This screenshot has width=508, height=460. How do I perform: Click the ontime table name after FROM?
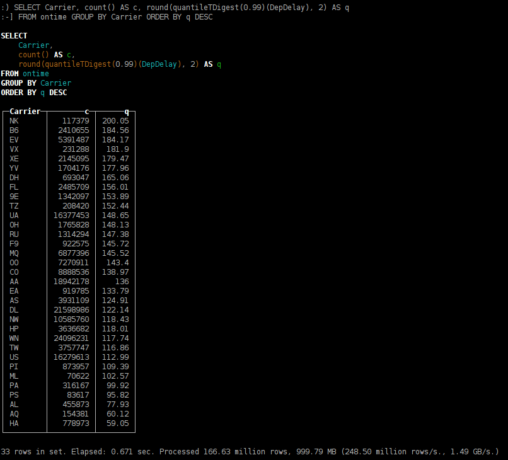pyautogui.click(x=35, y=74)
